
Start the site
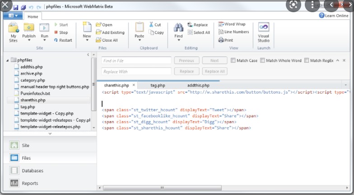61,24
